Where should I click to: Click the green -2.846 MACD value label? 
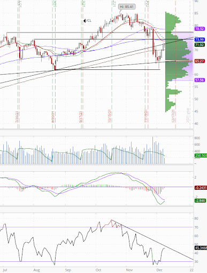pos(200,200)
